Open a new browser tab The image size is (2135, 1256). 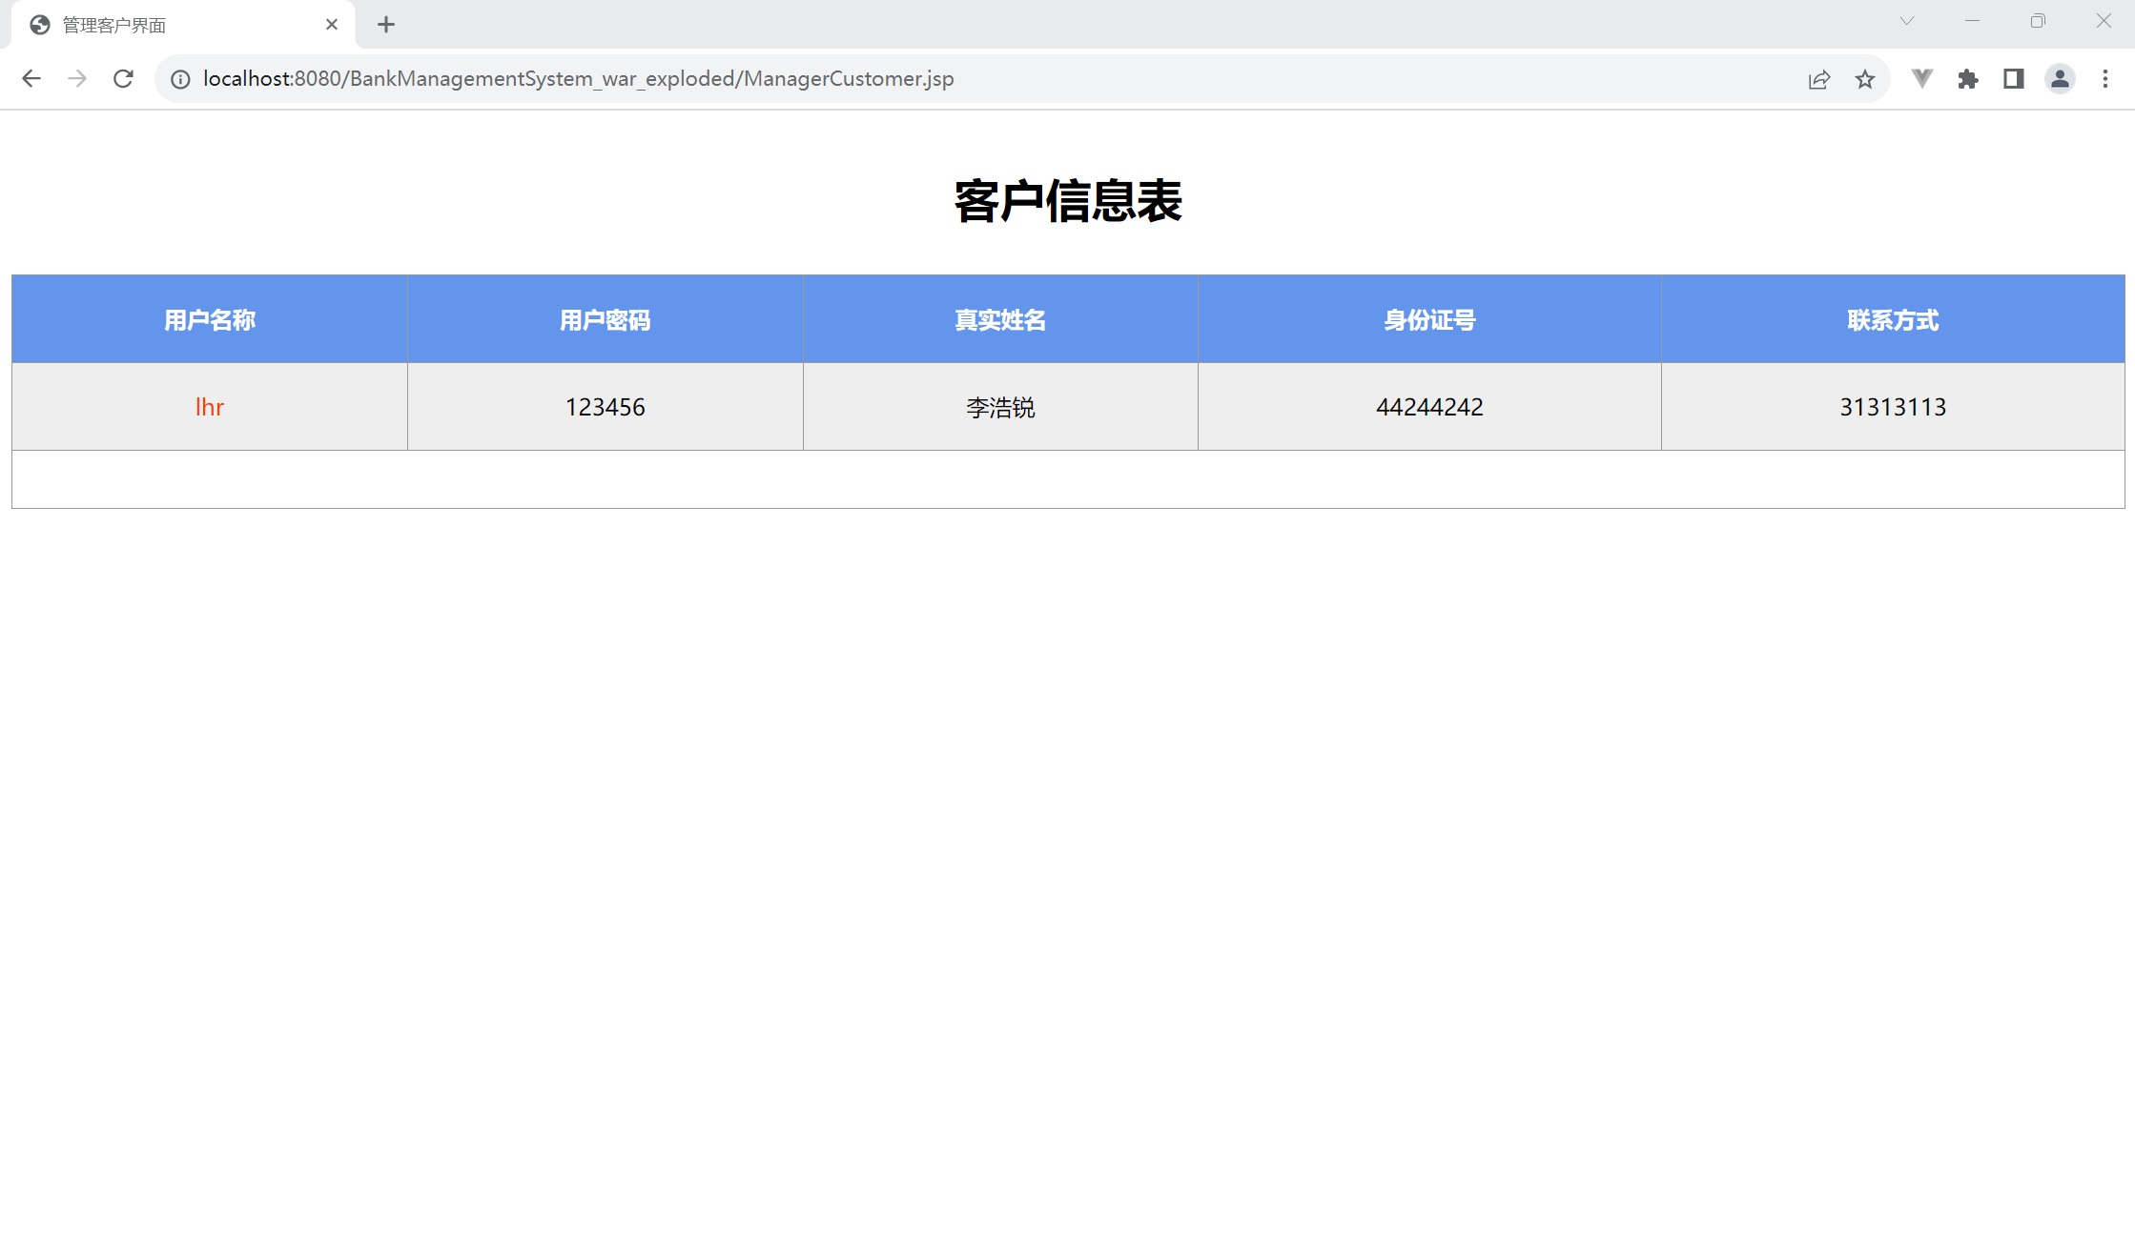click(386, 25)
